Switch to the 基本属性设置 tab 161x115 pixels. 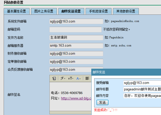coord(16,11)
